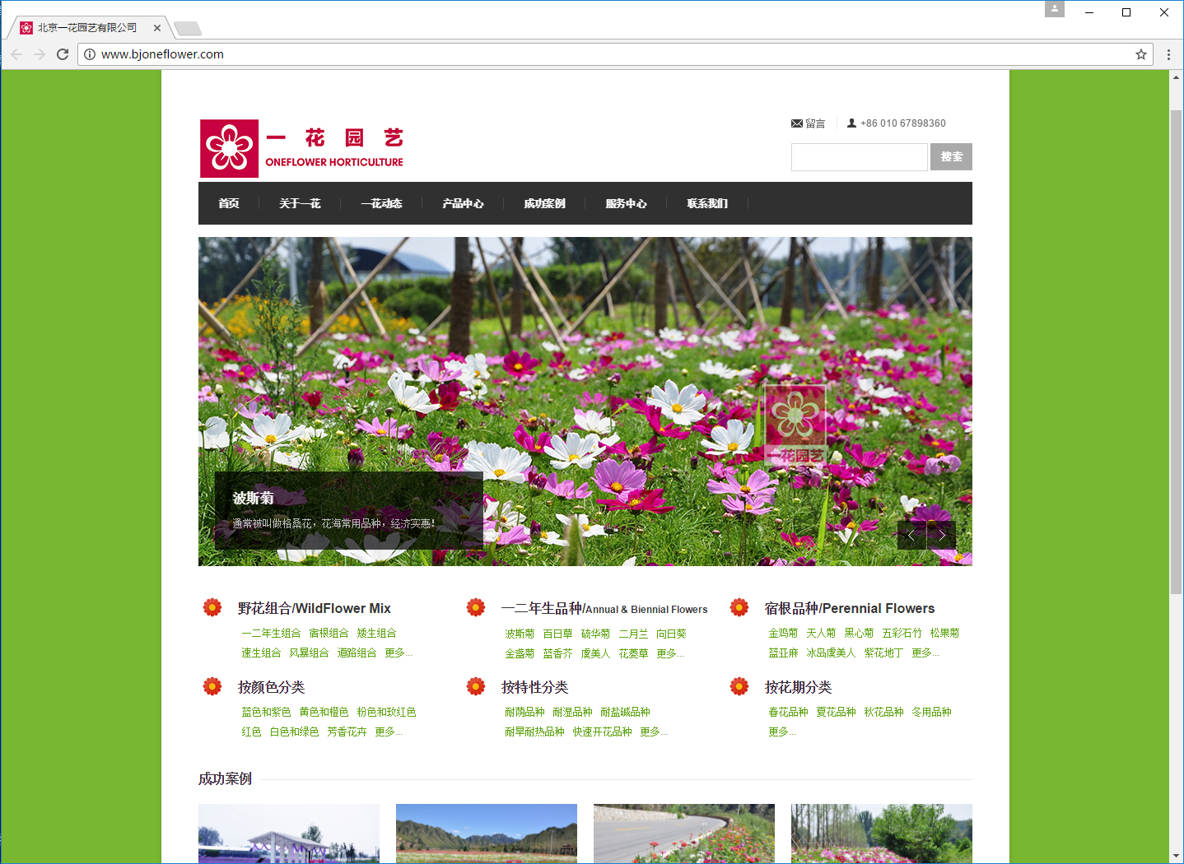1184x864 pixels.
Task: Open the 波斯菊 variety link
Action: pyautogui.click(x=520, y=634)
